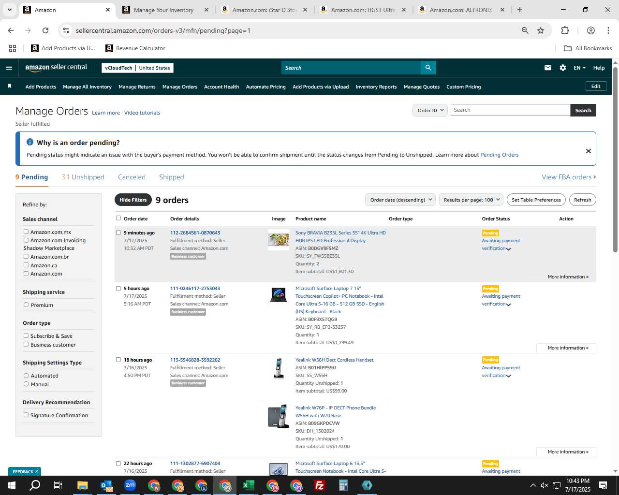
Task: Check the Amazon.com Invoicing Shadow Marketplace filter
Action: click(x=26, y=240)
